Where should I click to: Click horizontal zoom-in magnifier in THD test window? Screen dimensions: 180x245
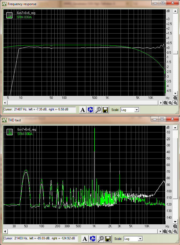165,231
